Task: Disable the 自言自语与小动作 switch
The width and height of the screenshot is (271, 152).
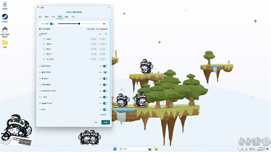Action: coord(105,91)
